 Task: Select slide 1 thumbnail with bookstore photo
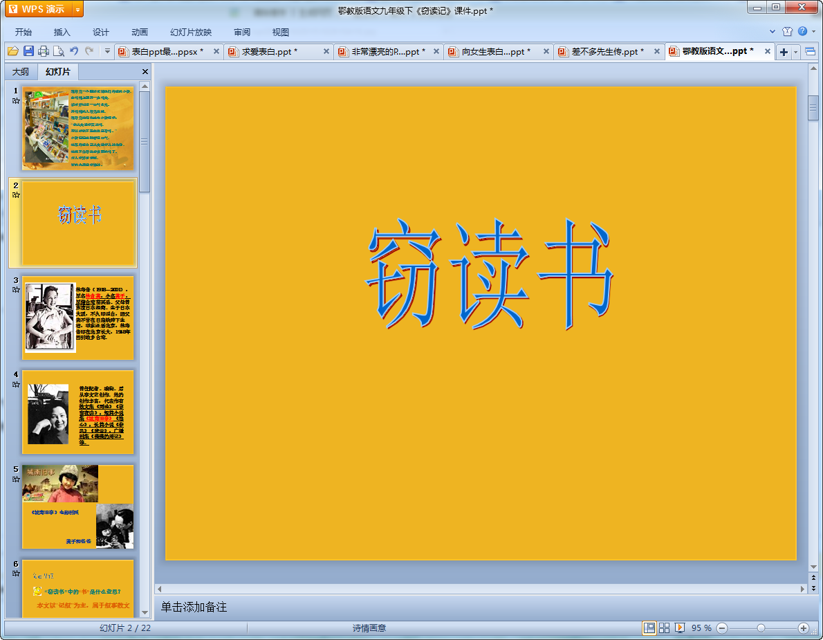[77, 129]
